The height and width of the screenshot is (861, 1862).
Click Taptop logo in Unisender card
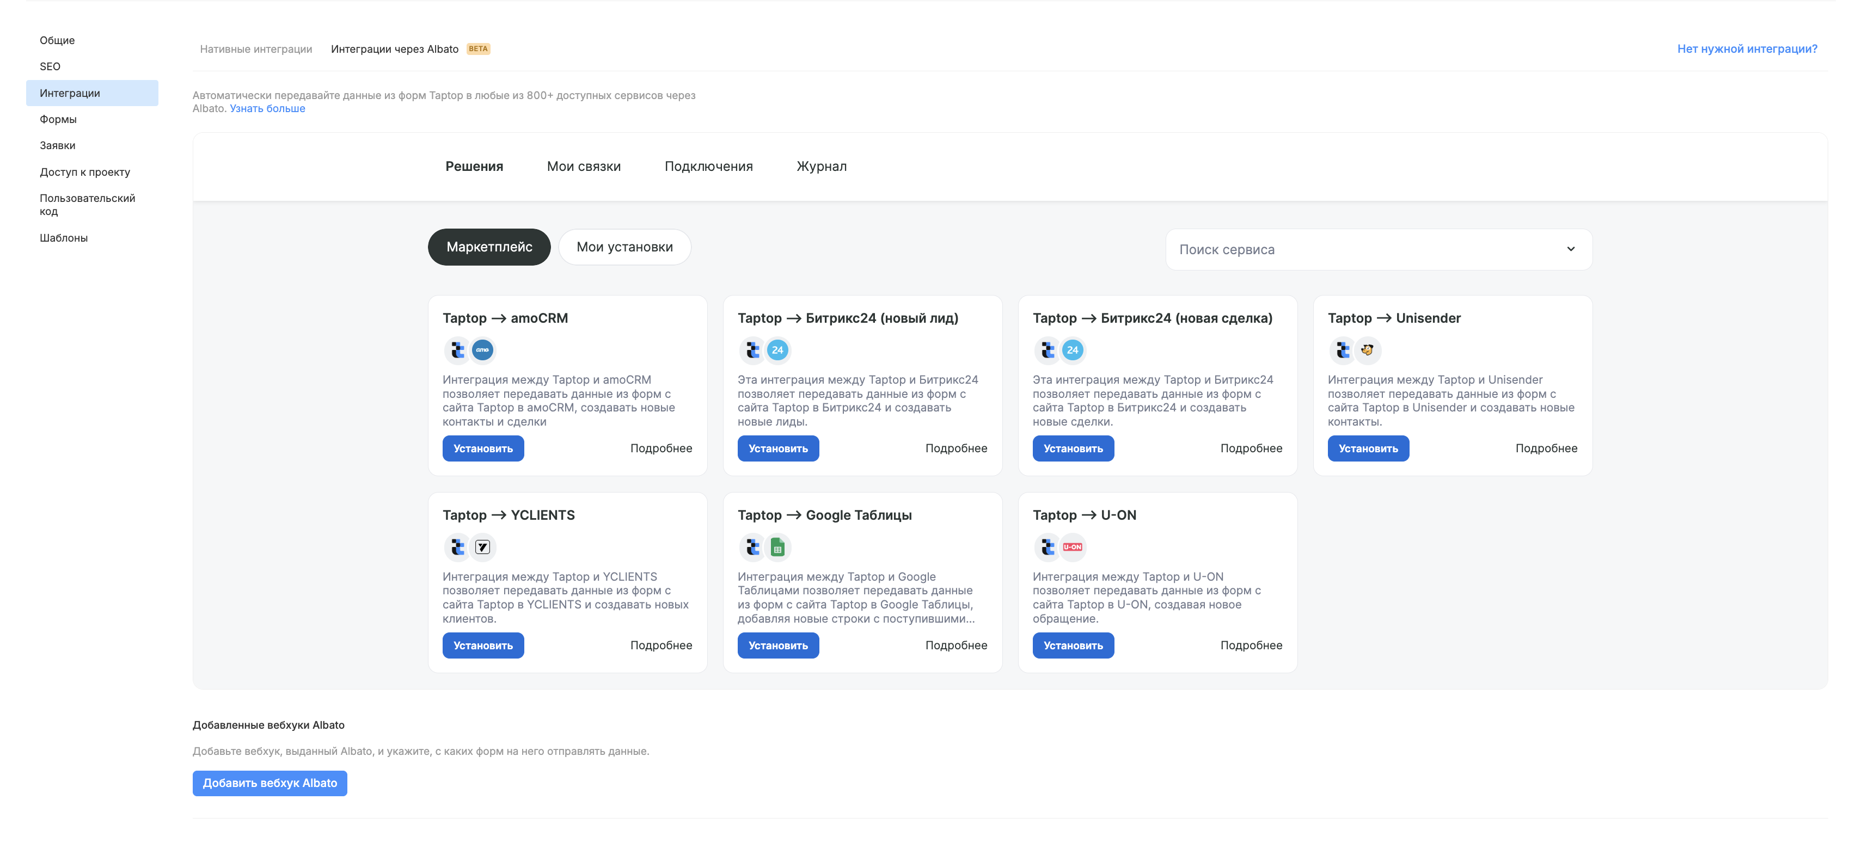[x=1342, y=350]
